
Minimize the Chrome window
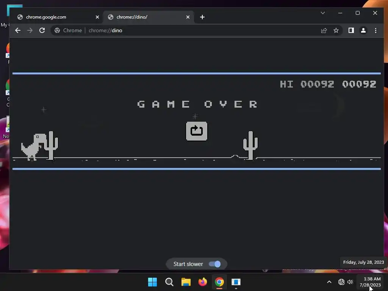340,13
